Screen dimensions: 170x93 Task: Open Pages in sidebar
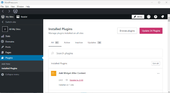(8, 52)
